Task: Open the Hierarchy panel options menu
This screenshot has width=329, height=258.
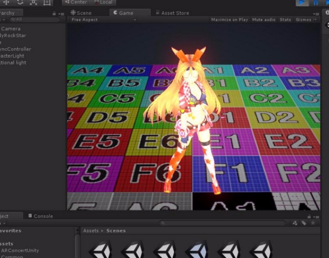Action: point(62,14)
